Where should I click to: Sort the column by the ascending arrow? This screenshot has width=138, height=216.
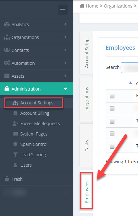(x=130, y=83)
